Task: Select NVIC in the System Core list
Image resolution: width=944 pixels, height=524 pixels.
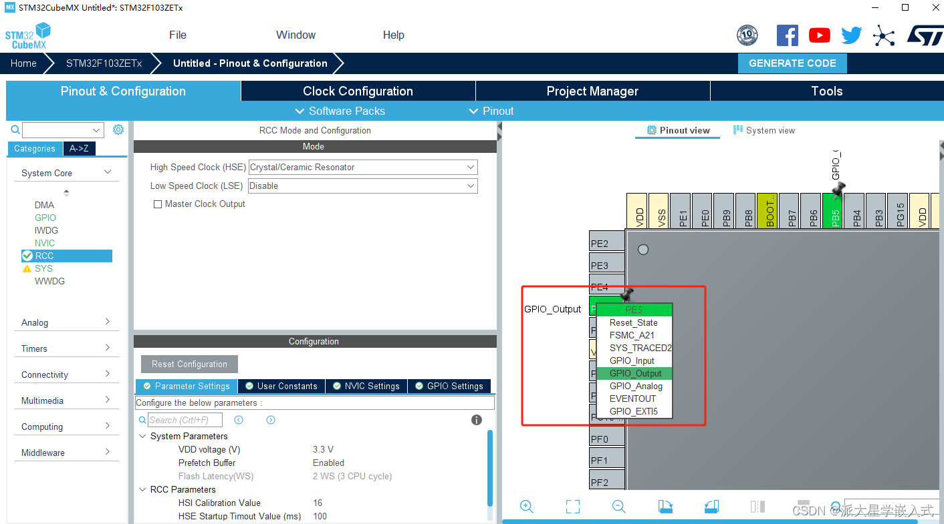Action: coord(45,243)
